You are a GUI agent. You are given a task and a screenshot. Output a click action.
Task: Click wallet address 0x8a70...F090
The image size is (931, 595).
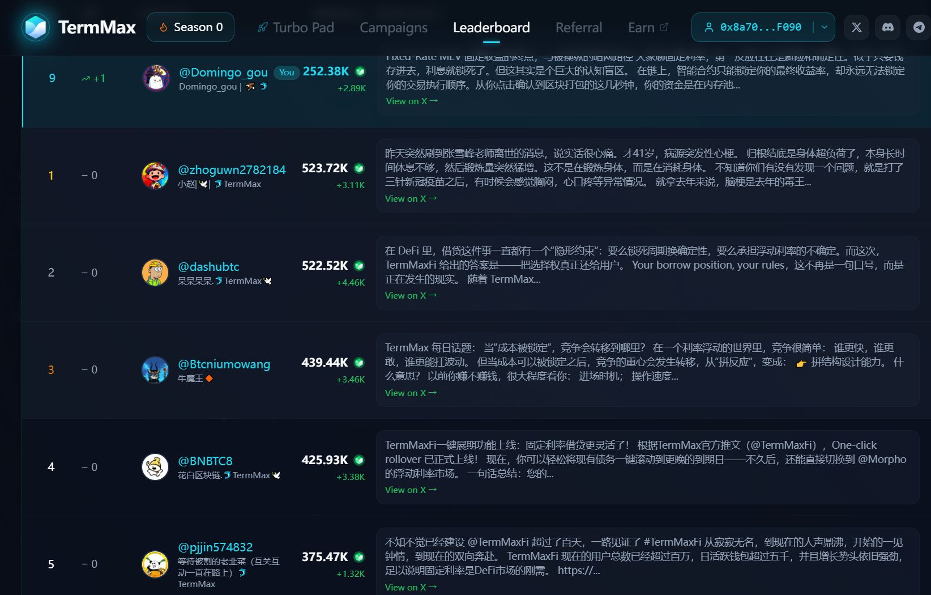pos(761,27)
